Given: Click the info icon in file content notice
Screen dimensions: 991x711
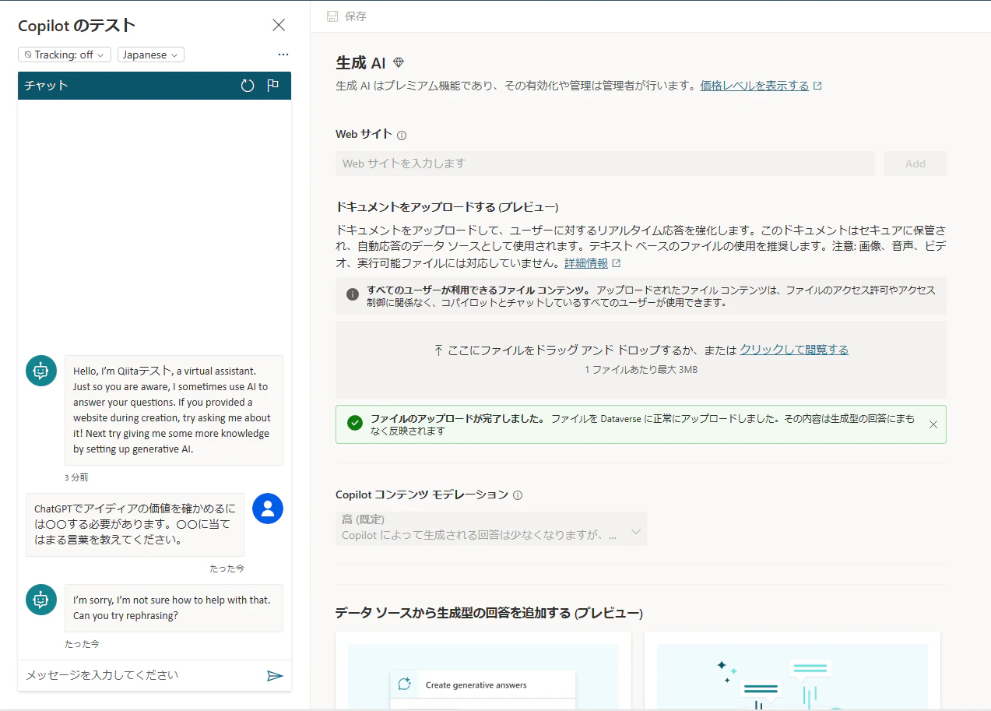Looking at the screenshot, I should [x=353, y=294].
